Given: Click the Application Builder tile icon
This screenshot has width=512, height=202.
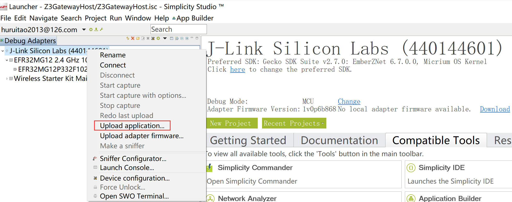Looking at the screenshot, I should (x=411, y=198).
